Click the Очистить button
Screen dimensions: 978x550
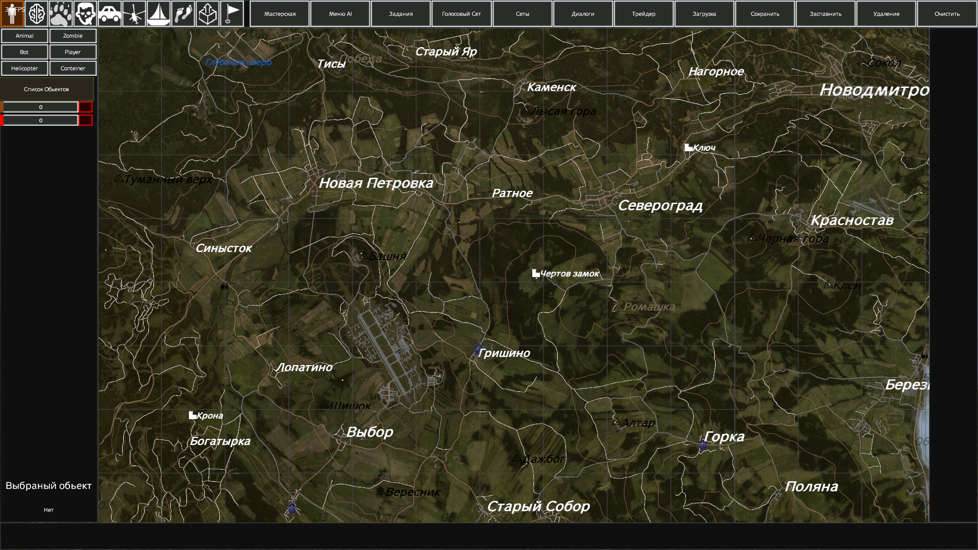(946, 14)
